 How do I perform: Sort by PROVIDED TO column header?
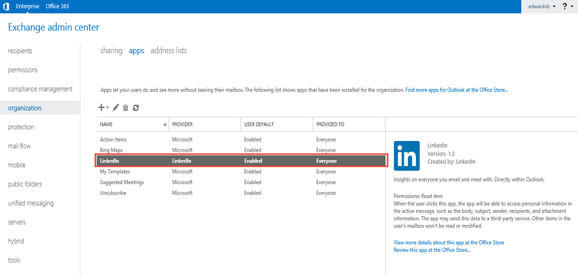(x=349, y=125)
